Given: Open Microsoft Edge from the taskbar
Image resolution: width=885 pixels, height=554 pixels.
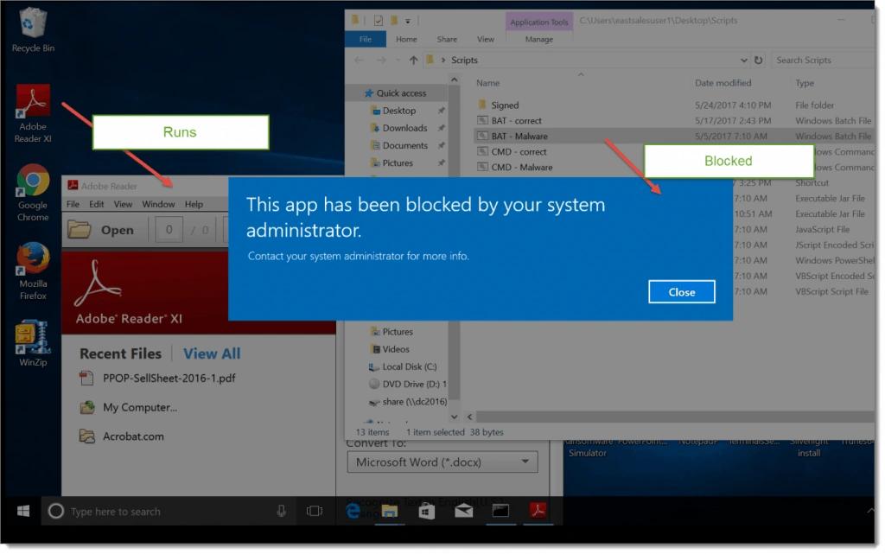Looking at the screenshot, I should [x=353, y=511].
